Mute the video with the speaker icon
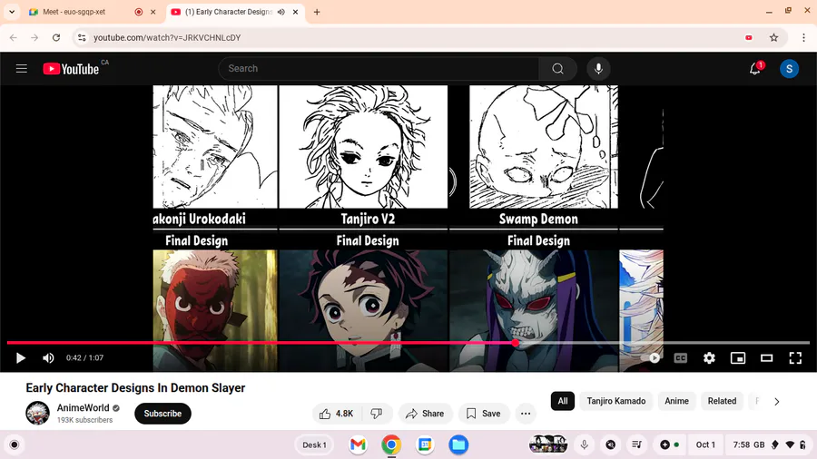Image resolution: width=817 pixels, height=459 pixels. tap(48, 358)
